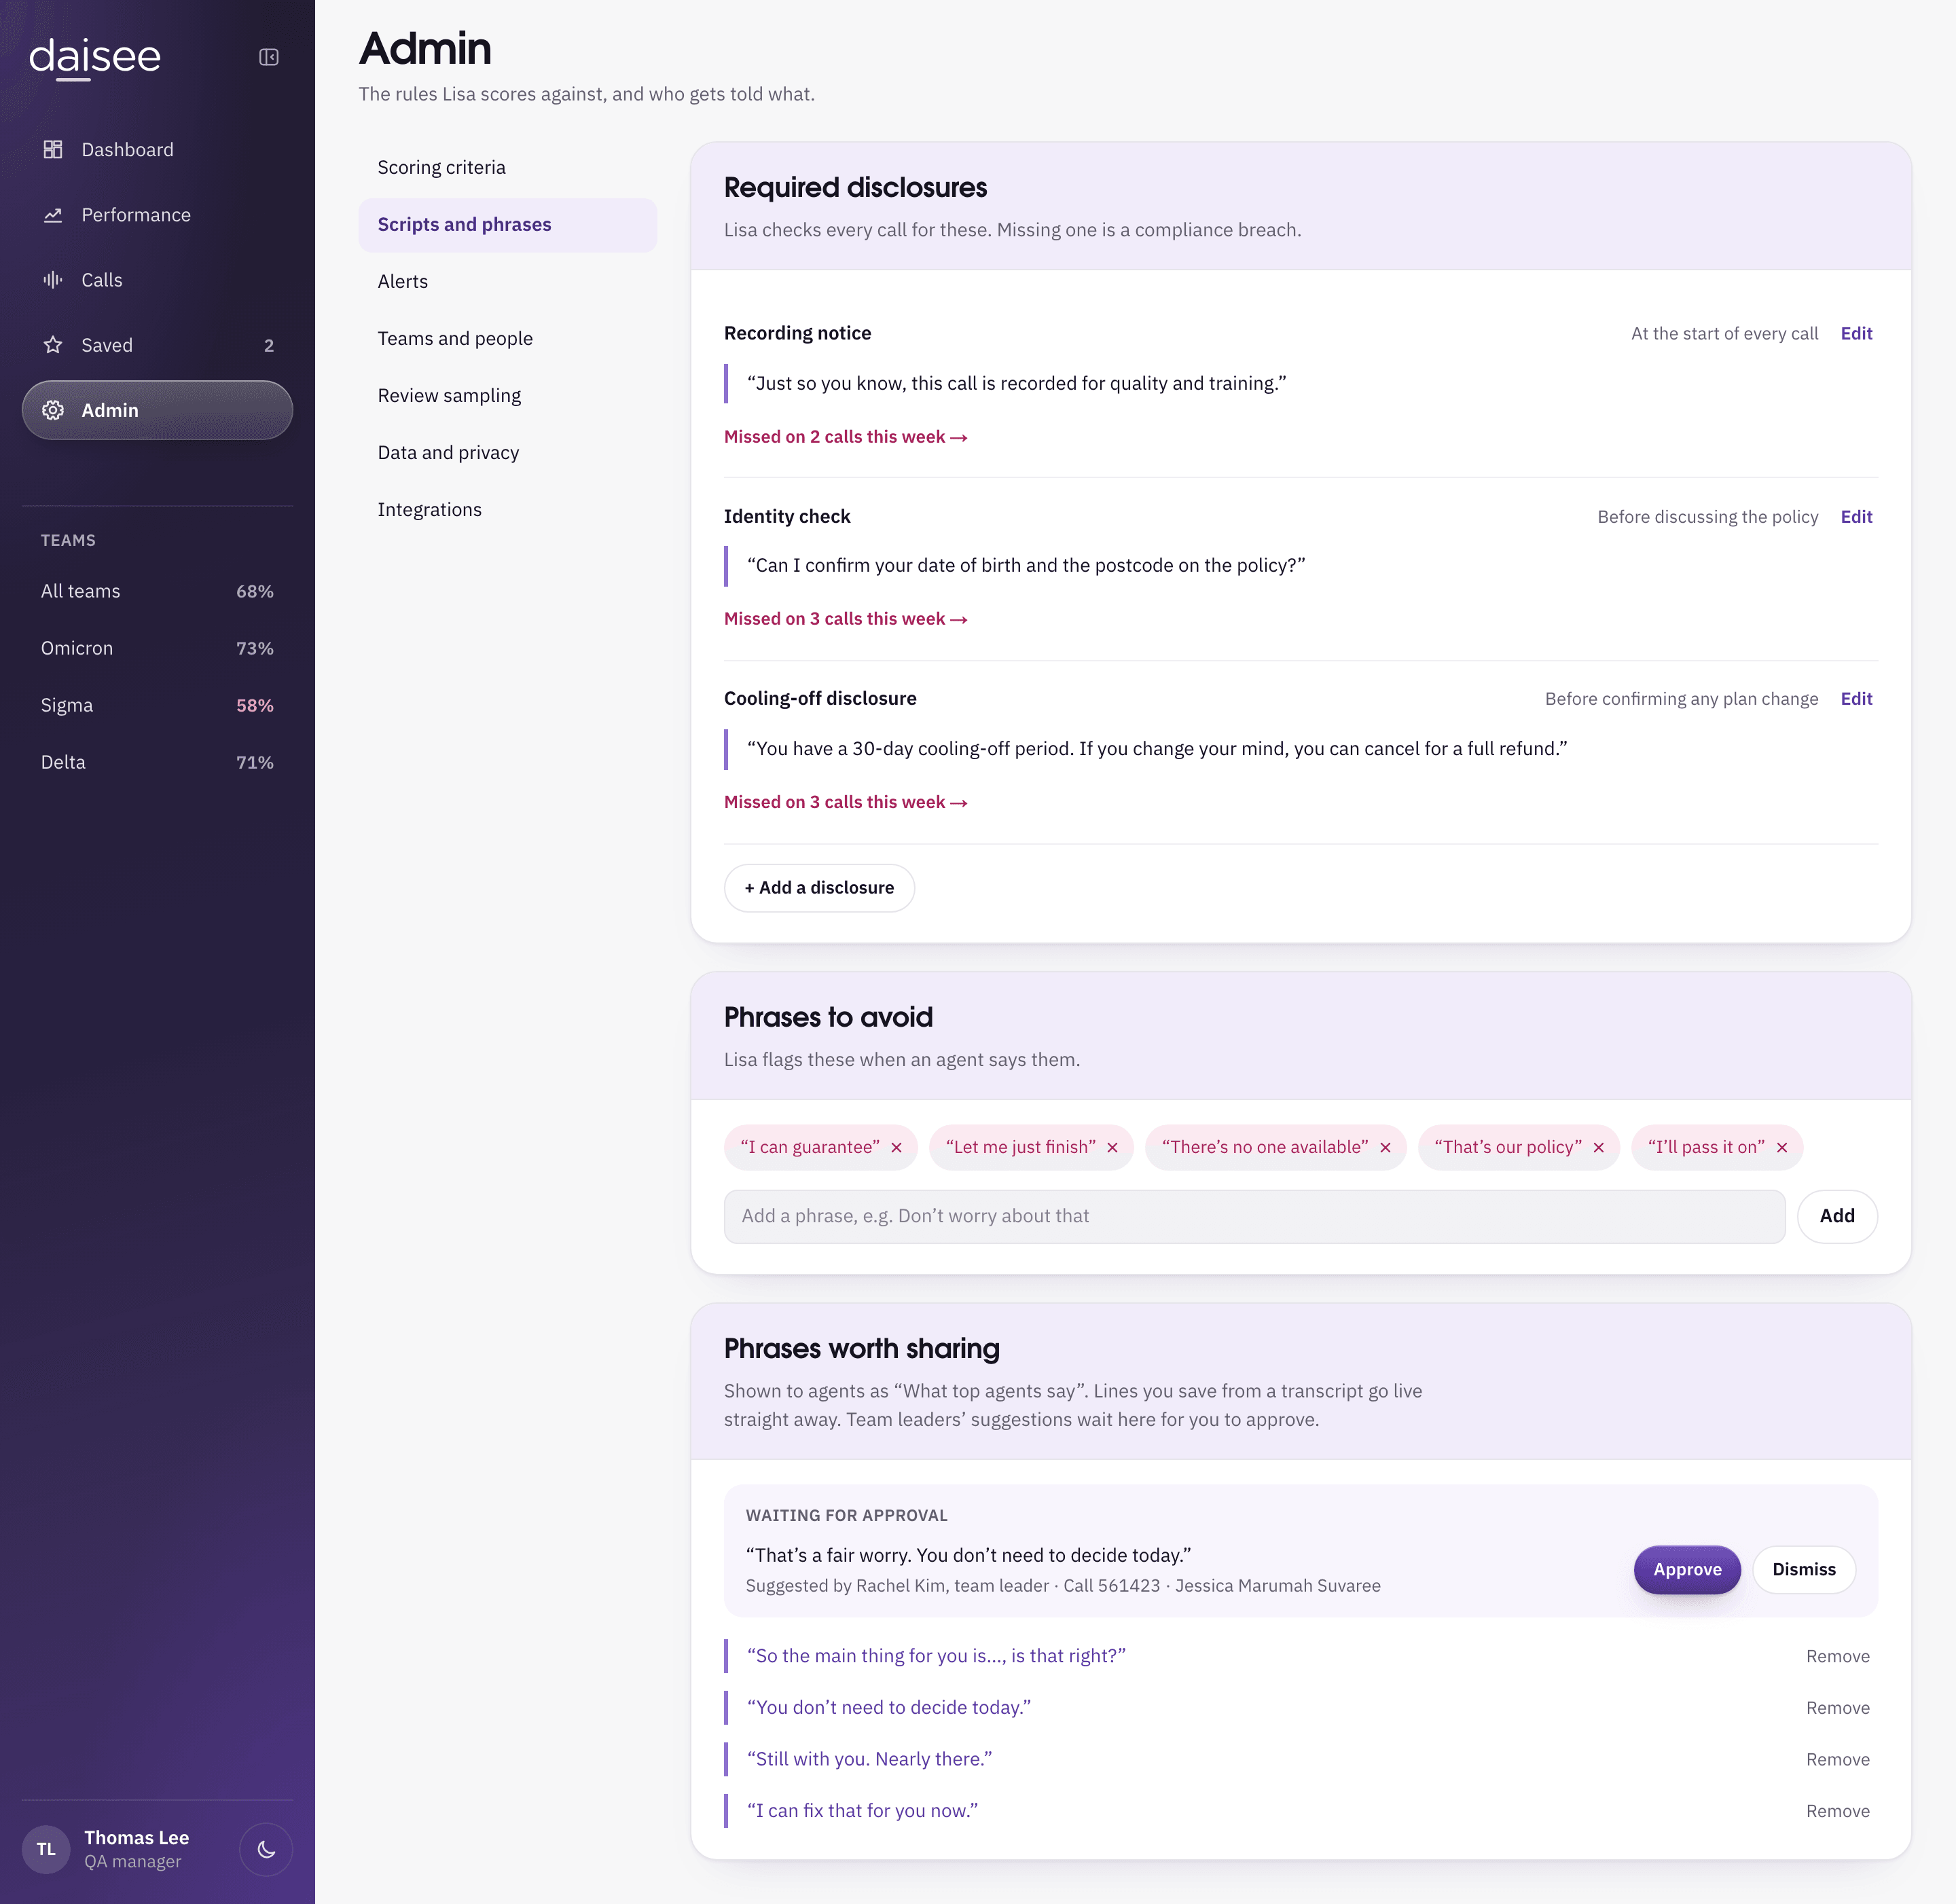Remove "So the main thing for you is" phrase
The image size is (1956, 1904).
1837,1656
